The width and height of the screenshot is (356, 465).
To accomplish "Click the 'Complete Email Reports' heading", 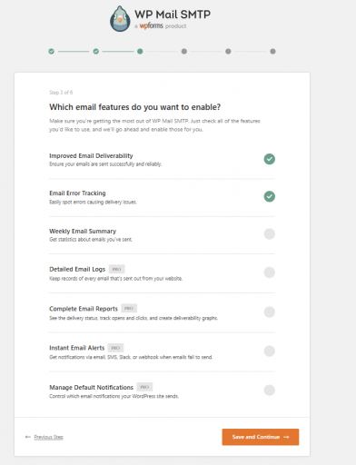I will (x=84, y=309).
